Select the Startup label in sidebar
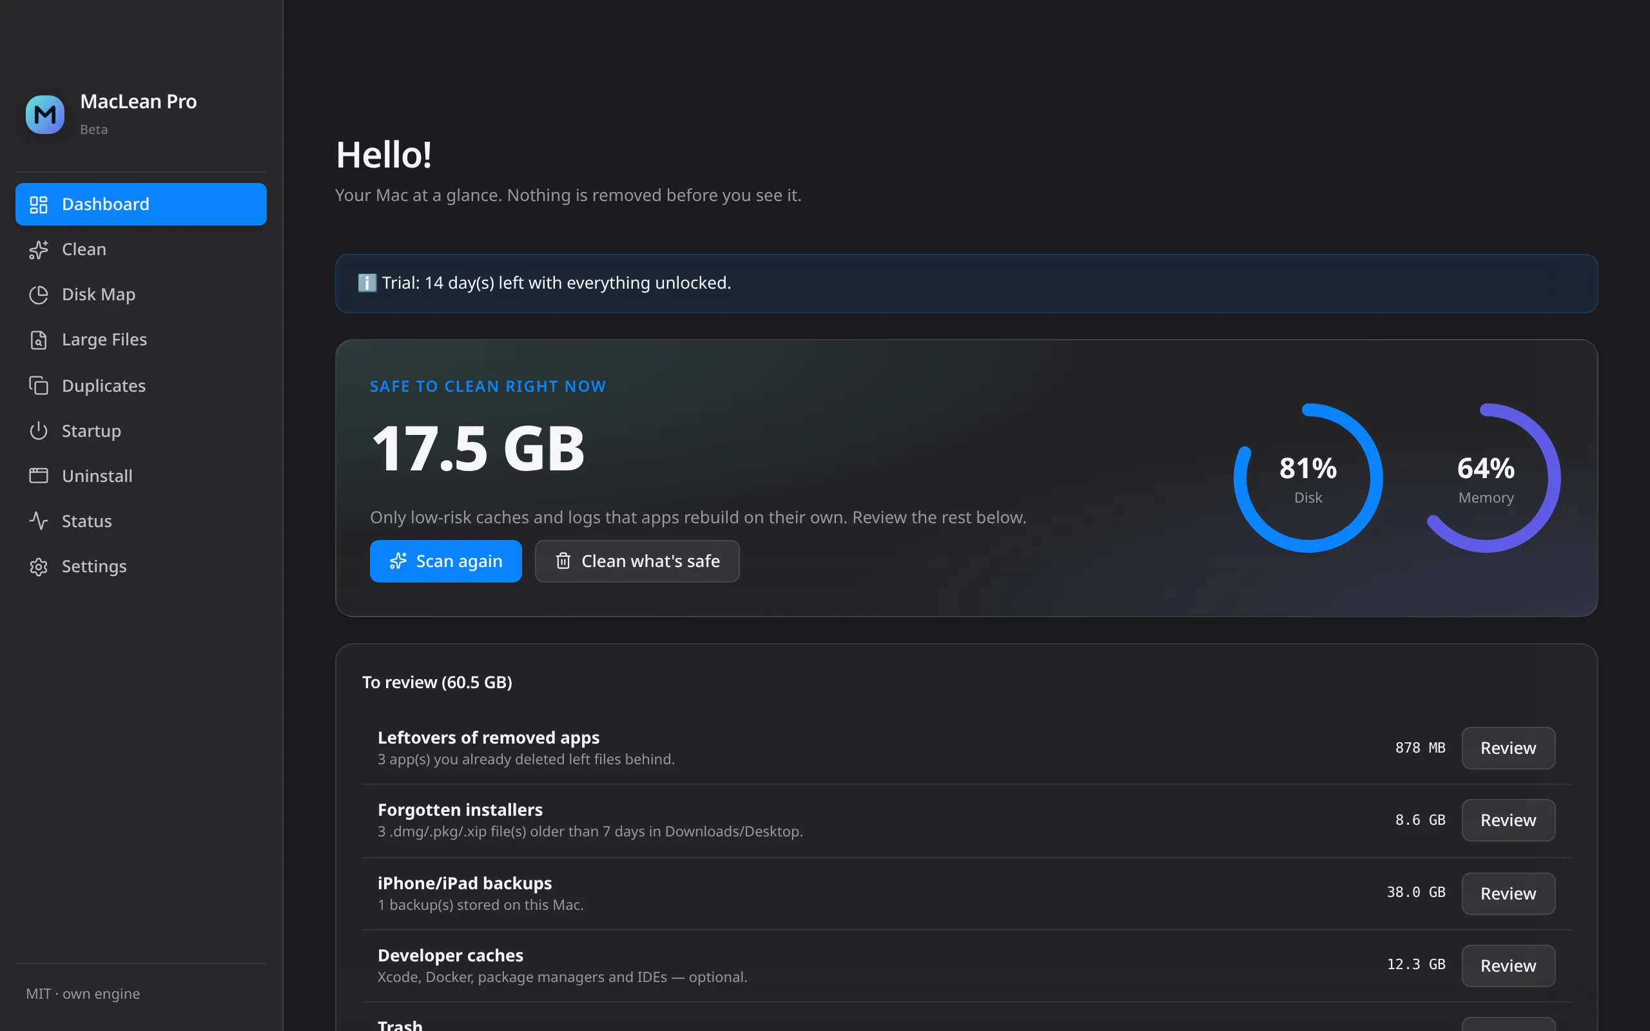The width and height of the screenshot is (1650, 1031). [x=92, y=431]
